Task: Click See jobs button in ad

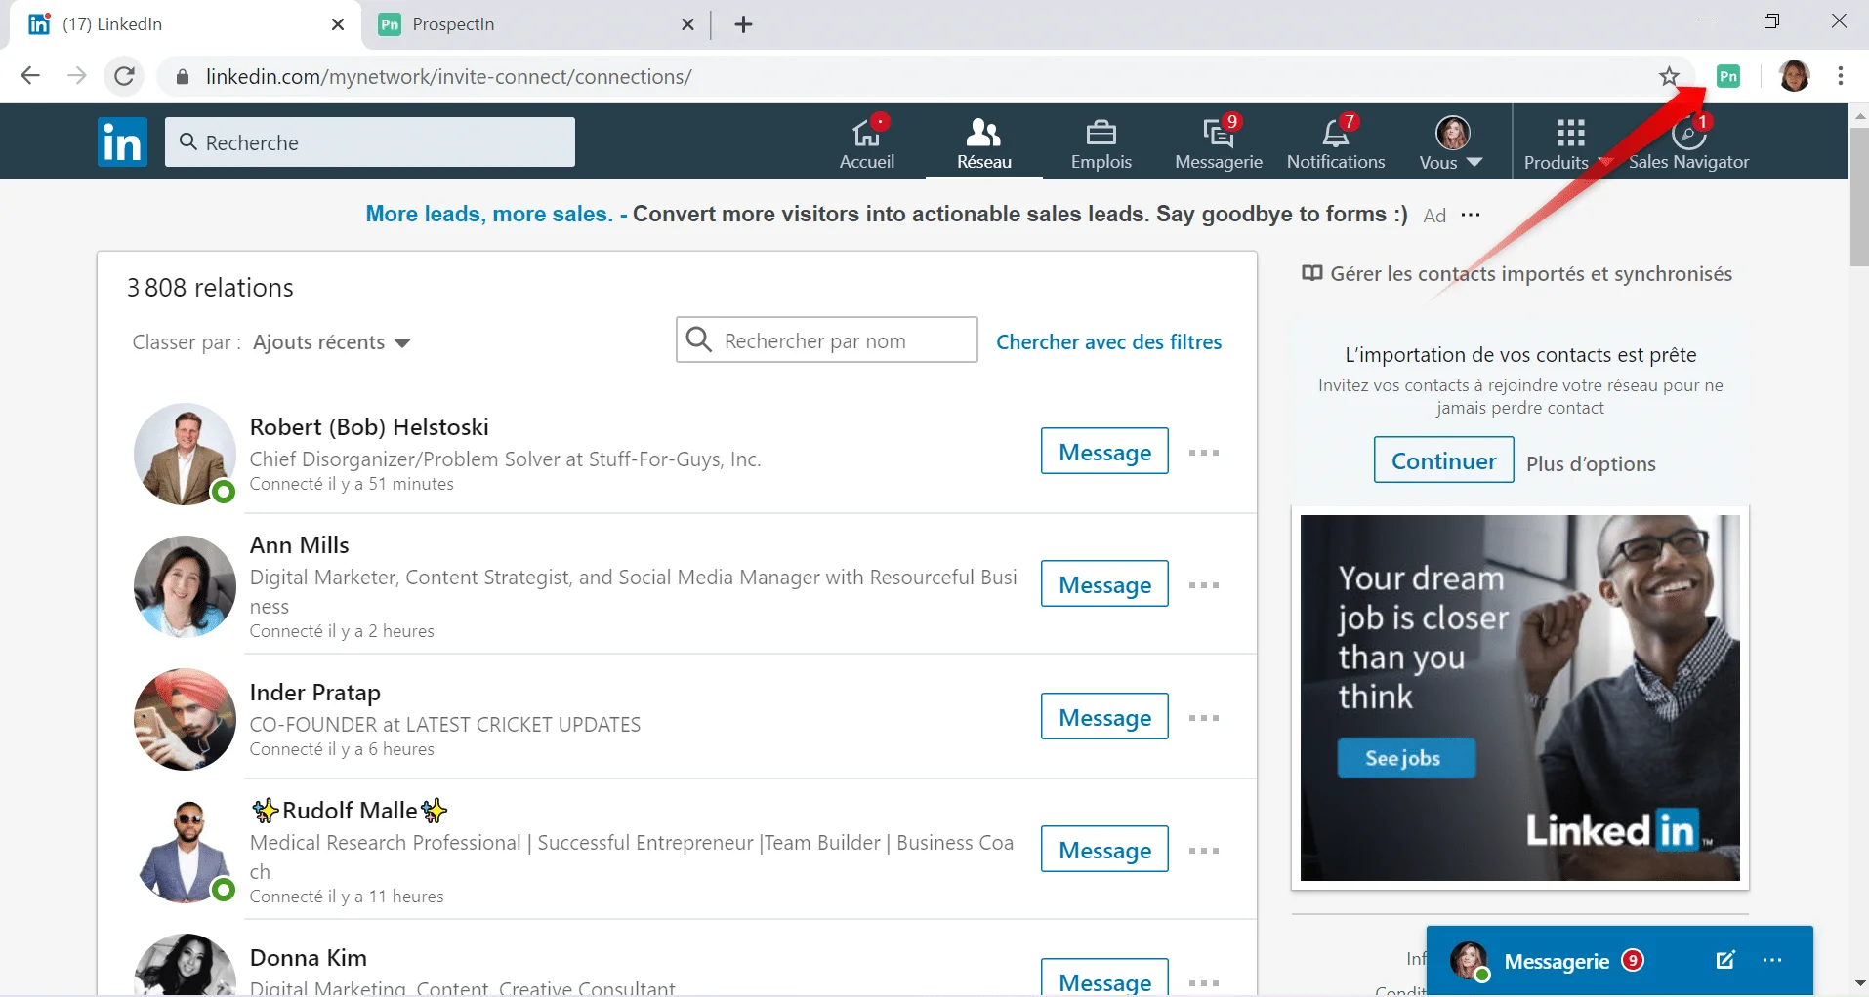Action: click(1405, 758)
